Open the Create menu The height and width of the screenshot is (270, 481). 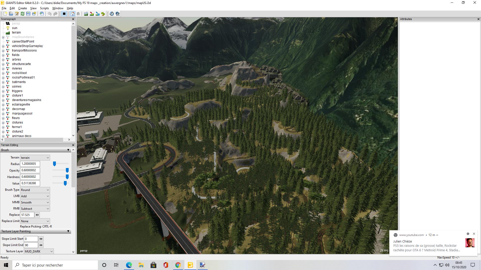(23, 8)
